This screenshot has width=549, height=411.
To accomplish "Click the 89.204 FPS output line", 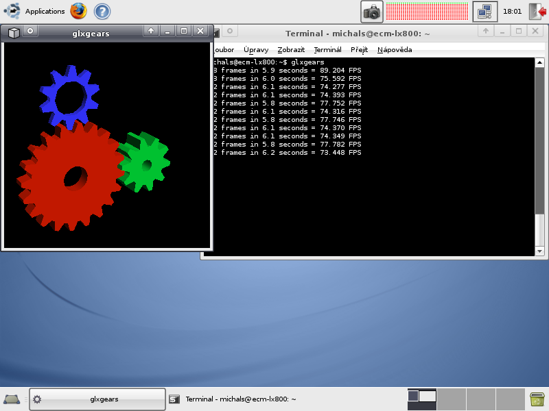I will tap(287, 71).
